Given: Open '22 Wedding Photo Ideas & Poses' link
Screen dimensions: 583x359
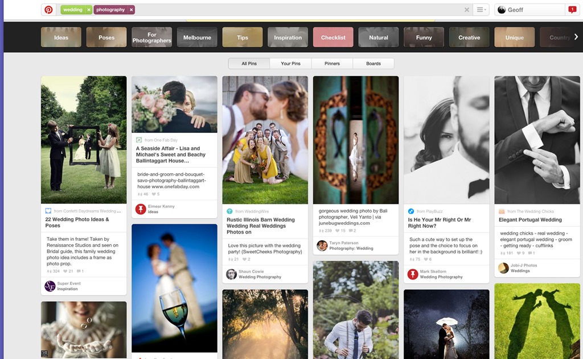Looking at the screenshot, I should (77, 222).
